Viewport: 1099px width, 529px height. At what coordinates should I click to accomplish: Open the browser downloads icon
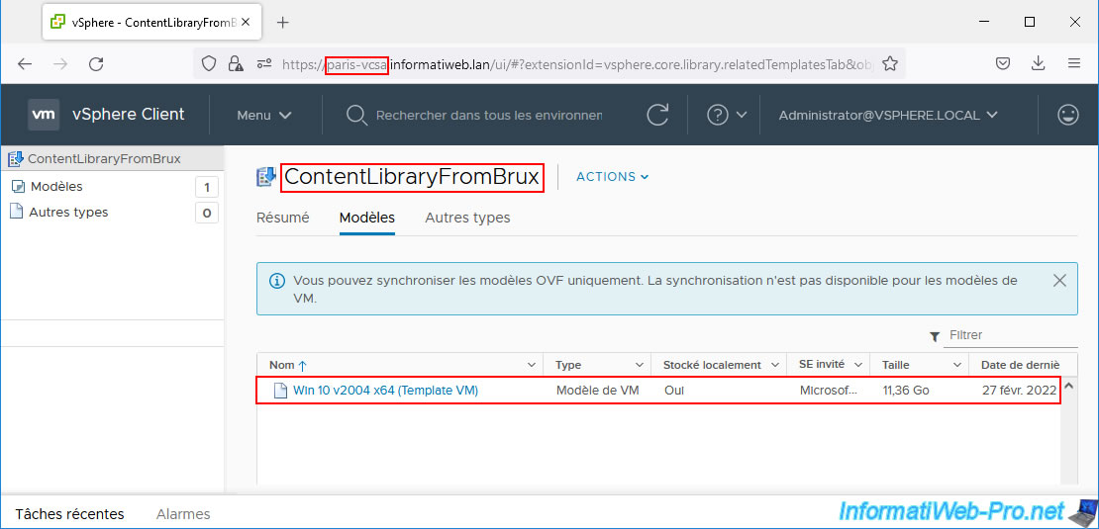[1038, 63]
